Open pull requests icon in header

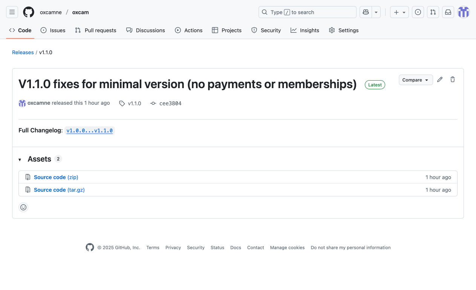[x=433, y=12]
